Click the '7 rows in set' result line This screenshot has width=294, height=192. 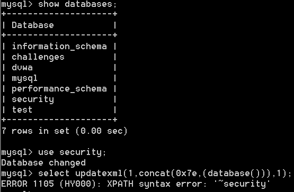pos(65,131)
